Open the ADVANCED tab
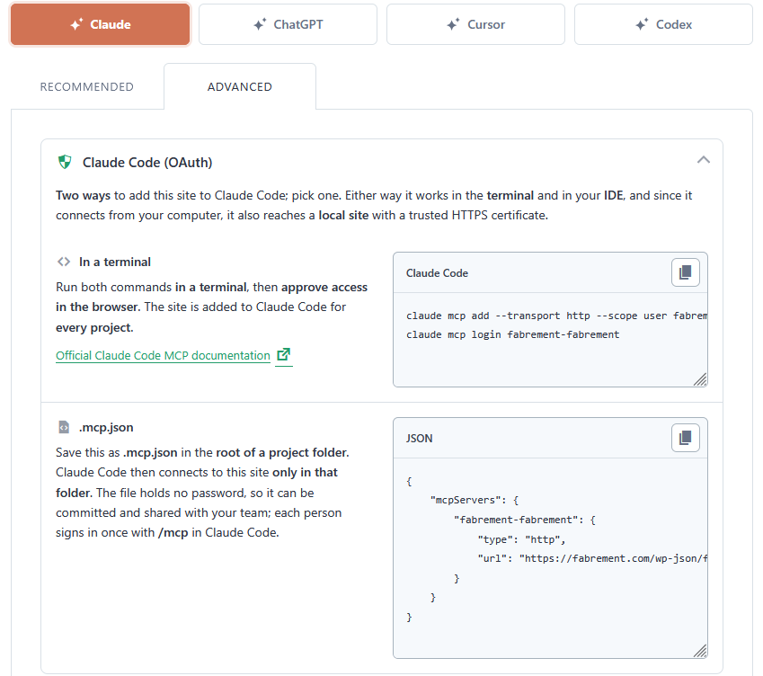This screenshot has width=763, height=676. 240,86
